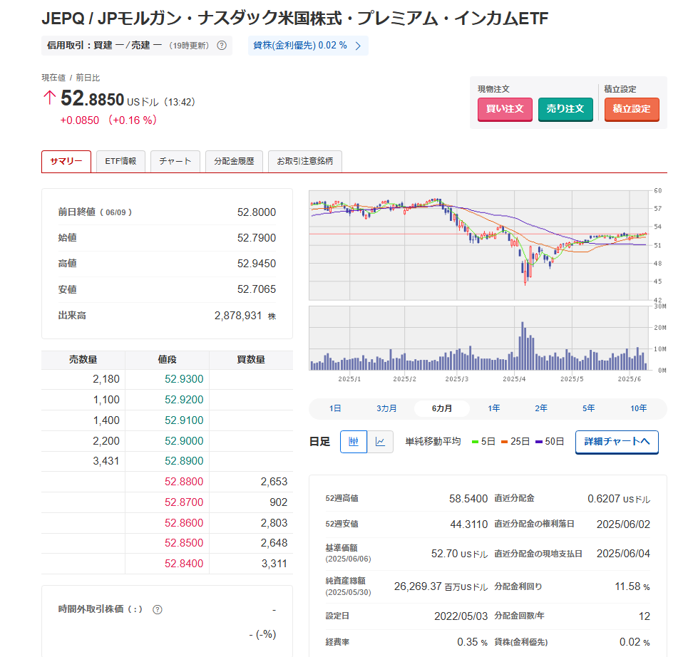Click the 買い注文 buy order button
688x657 pixels.
point(505,109)
